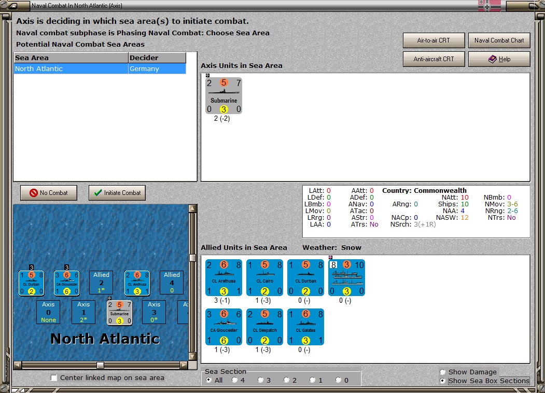Screen dimensions: 545x393
Task: Select Sea Section 1 radio button
Action: click(313, 380)
